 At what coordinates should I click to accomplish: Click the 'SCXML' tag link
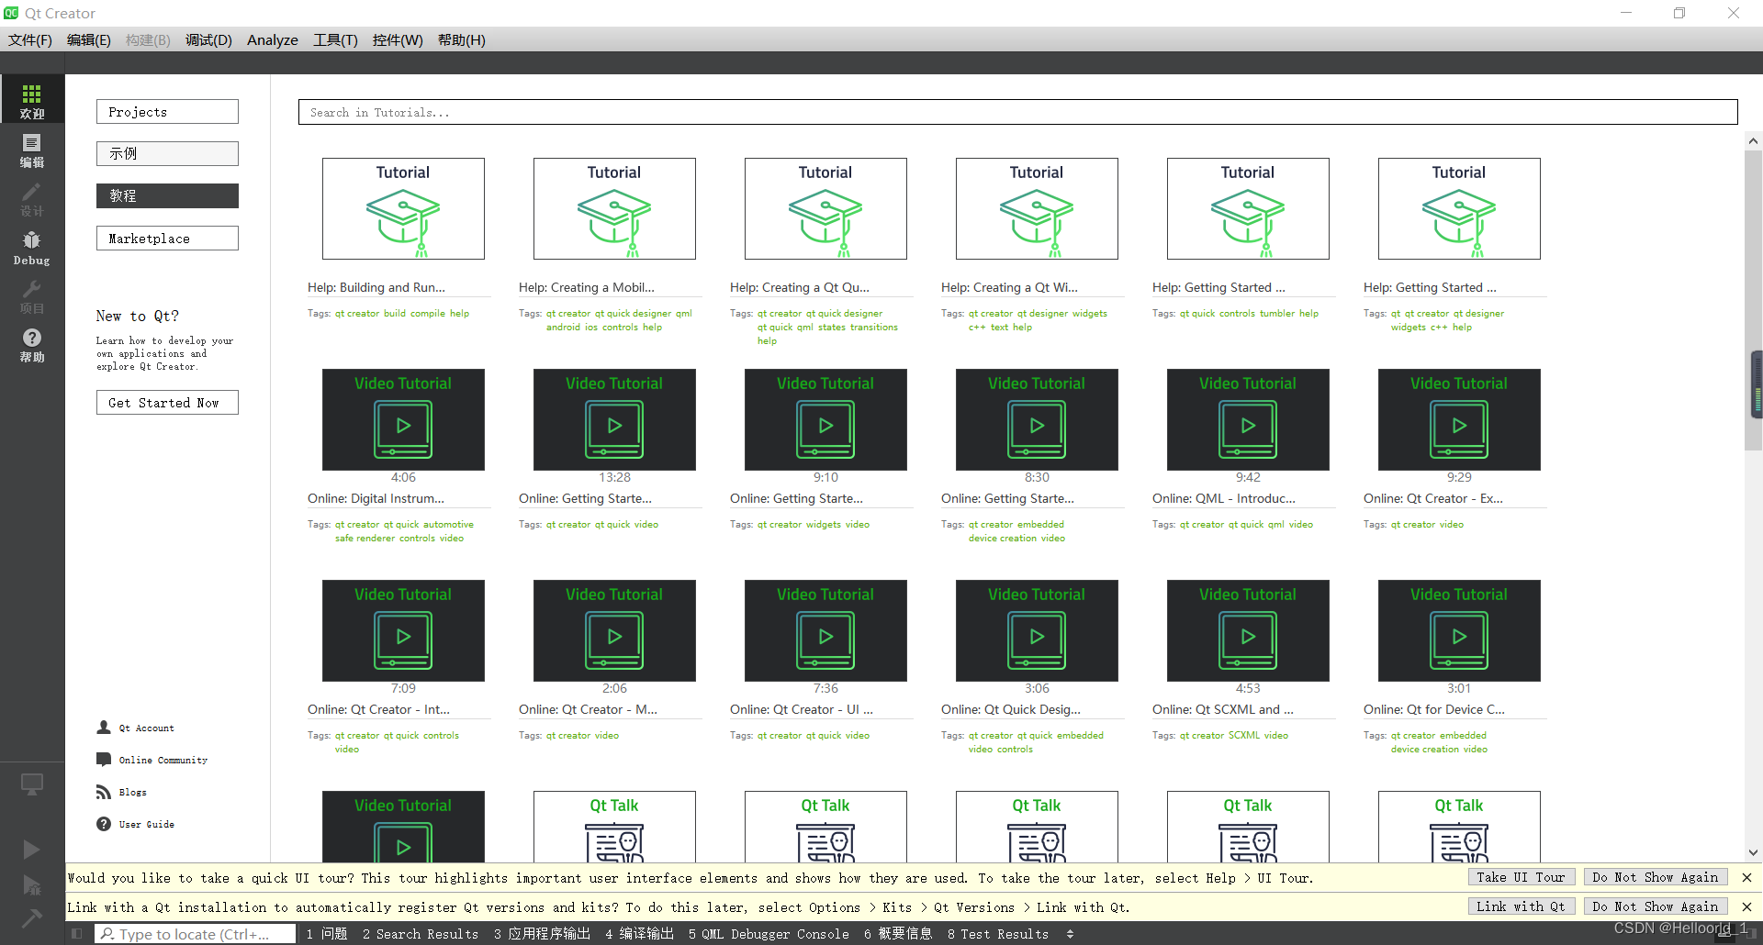point(1244,736)
